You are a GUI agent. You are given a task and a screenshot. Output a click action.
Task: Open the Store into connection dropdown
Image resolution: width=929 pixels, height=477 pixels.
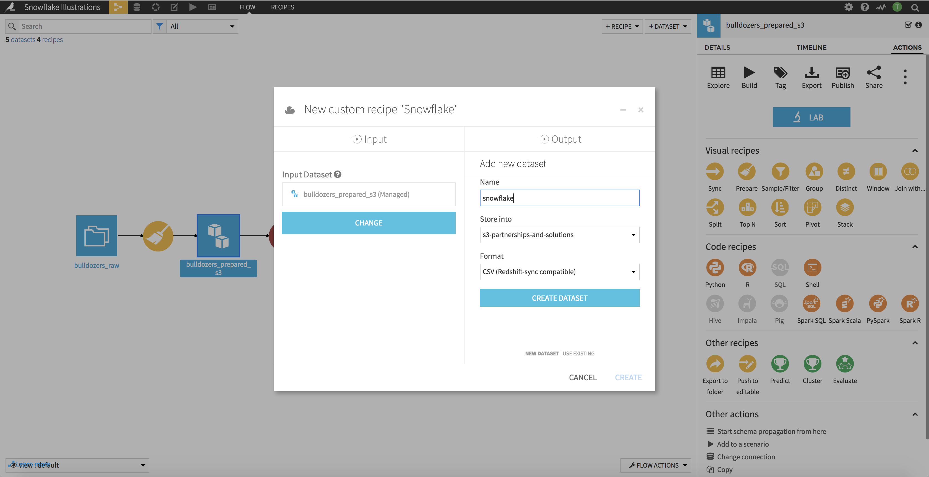pyautogui.click(x=559, y=235)
